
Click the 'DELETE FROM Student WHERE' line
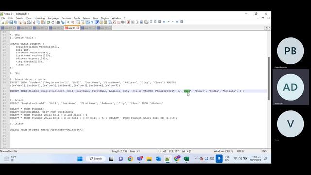point(46,130)
